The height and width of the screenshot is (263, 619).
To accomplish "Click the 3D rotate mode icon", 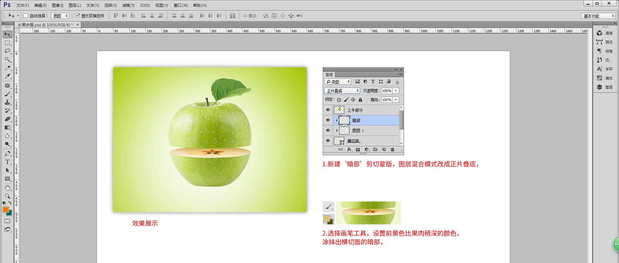I will 266,16.
